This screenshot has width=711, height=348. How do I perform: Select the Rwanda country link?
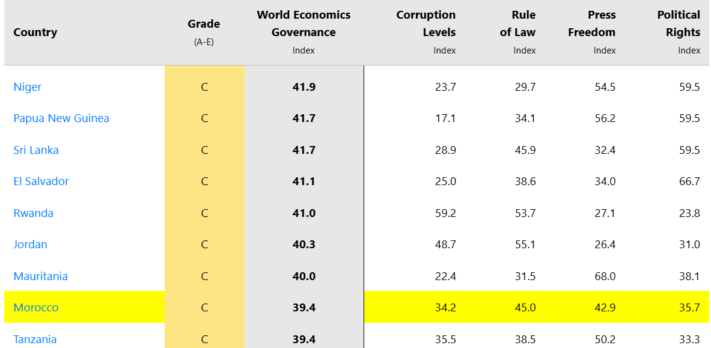33,213
